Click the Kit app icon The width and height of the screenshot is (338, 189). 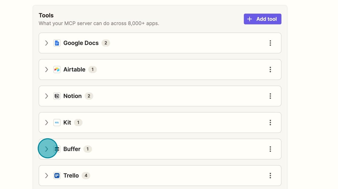pos(57,123)
